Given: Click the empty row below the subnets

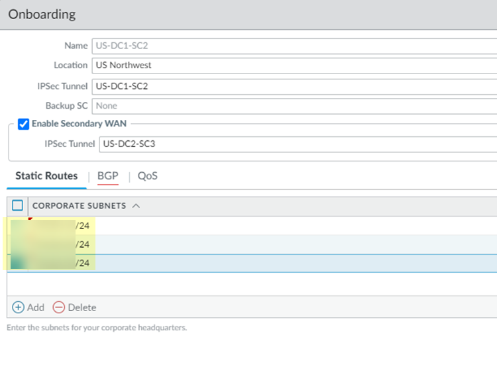Looking at the screenshot, I should pyautogui.click(x=265, y=283).
